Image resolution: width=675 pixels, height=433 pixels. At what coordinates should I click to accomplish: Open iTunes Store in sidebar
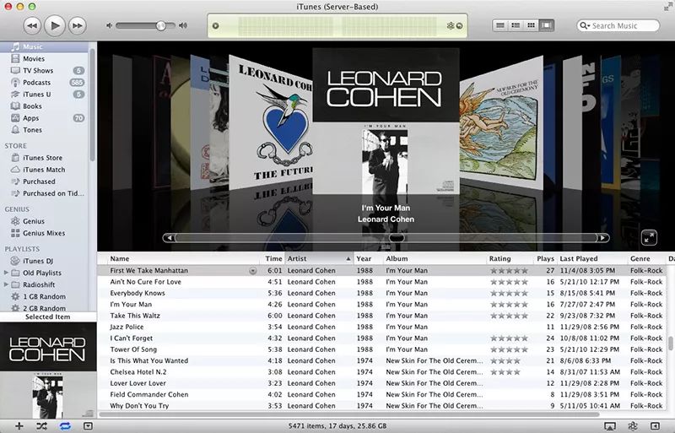click(42, 158)
